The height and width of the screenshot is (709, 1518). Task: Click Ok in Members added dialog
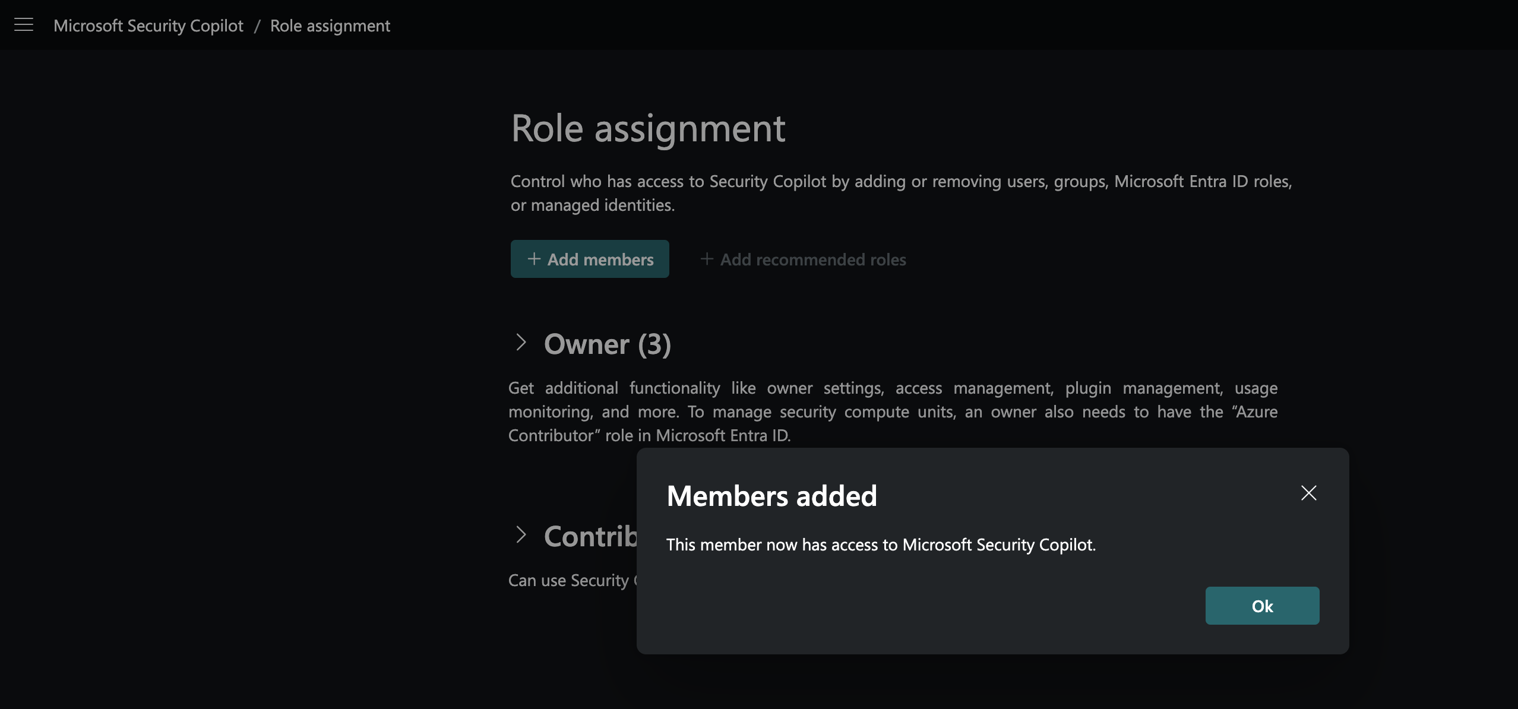pyautogui.click(x=1262, y=606)
